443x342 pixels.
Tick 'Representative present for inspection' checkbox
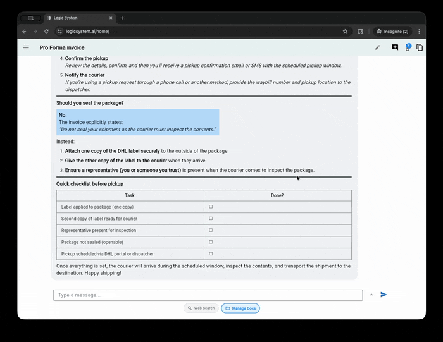tap(211, 230)
